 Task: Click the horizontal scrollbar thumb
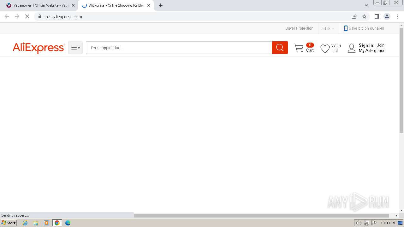(x=261, y=216)
